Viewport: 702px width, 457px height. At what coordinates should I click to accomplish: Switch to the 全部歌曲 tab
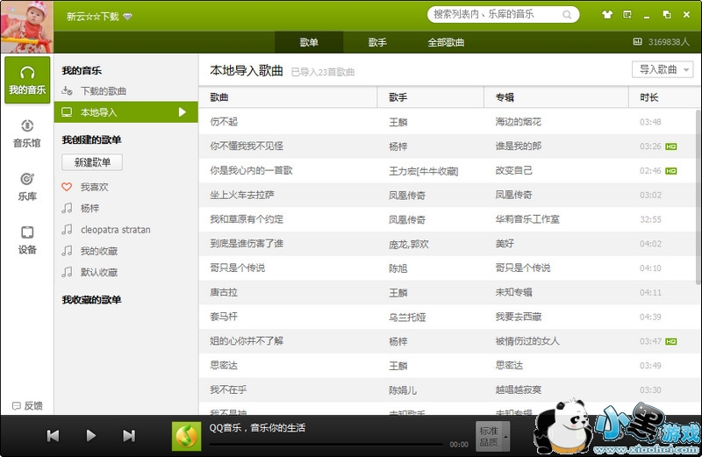click(446, 42)
